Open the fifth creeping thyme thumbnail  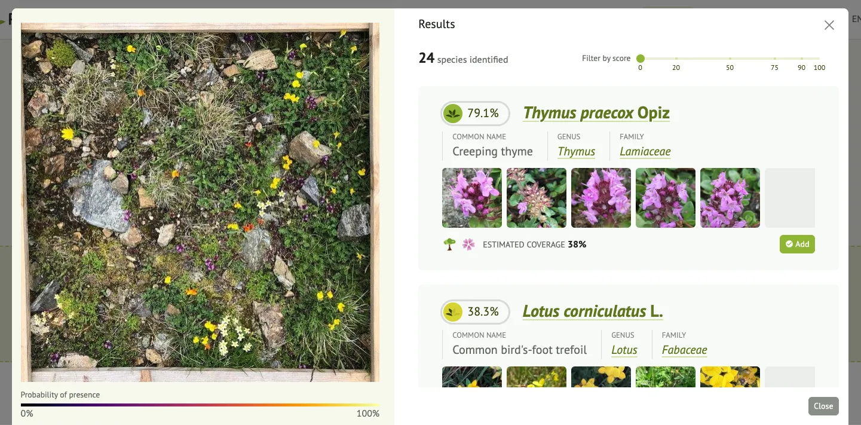[x=730, y=198]
